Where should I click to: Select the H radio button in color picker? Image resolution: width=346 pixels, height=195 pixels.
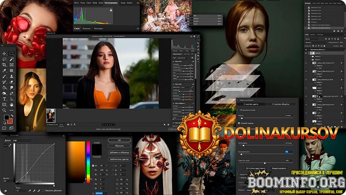tap(93, 165)
